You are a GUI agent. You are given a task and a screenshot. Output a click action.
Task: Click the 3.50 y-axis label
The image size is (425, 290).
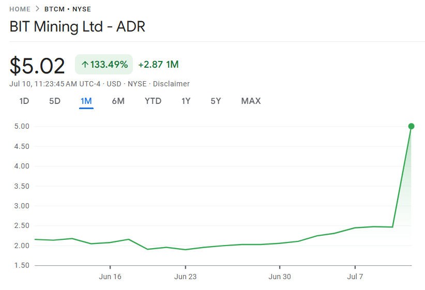pyautogui.click(x=22, y=186)
